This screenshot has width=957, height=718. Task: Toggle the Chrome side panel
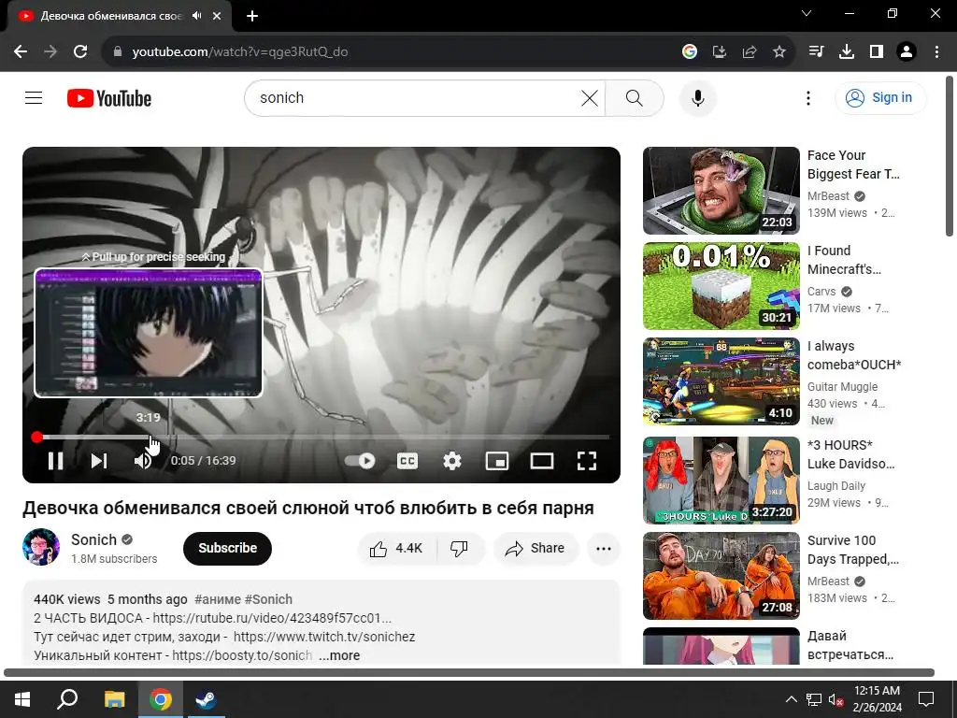pyautogui.click(x=877, y=52)
